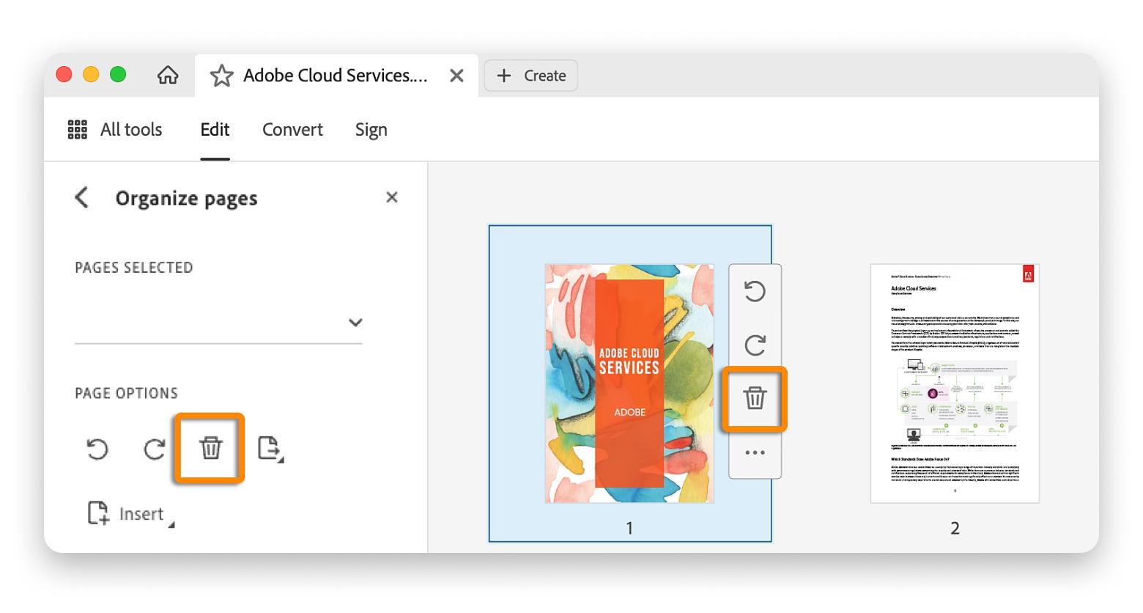Delete pages using Page Options trash icon
Image resolution: width=1143 pixels, height=613 pixels.
tap(210, 447)
